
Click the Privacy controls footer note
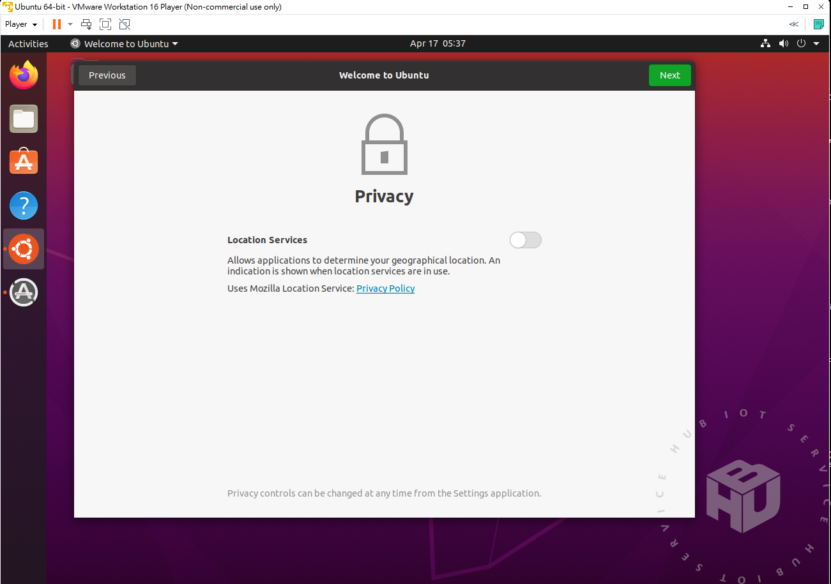[x=384, y=493]
